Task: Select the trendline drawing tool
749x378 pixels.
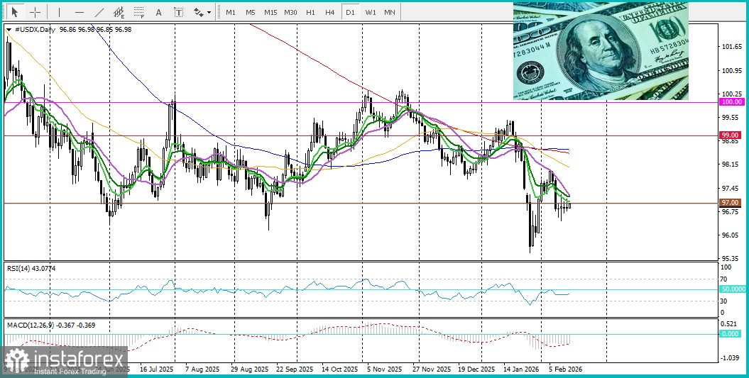Action: pos(99,12)
